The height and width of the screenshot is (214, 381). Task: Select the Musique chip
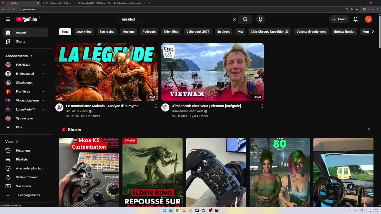[128, 32]
